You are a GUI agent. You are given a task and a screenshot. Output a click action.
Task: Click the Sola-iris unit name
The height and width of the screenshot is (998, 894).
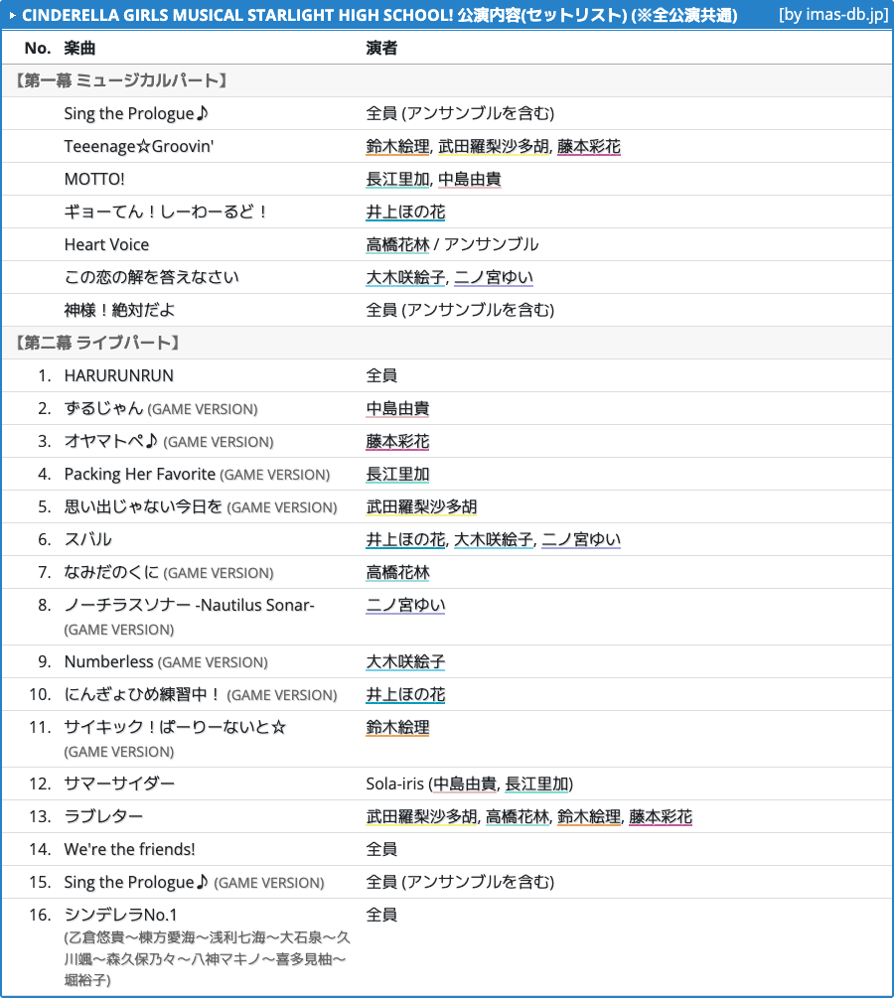[x=394, y=784]
